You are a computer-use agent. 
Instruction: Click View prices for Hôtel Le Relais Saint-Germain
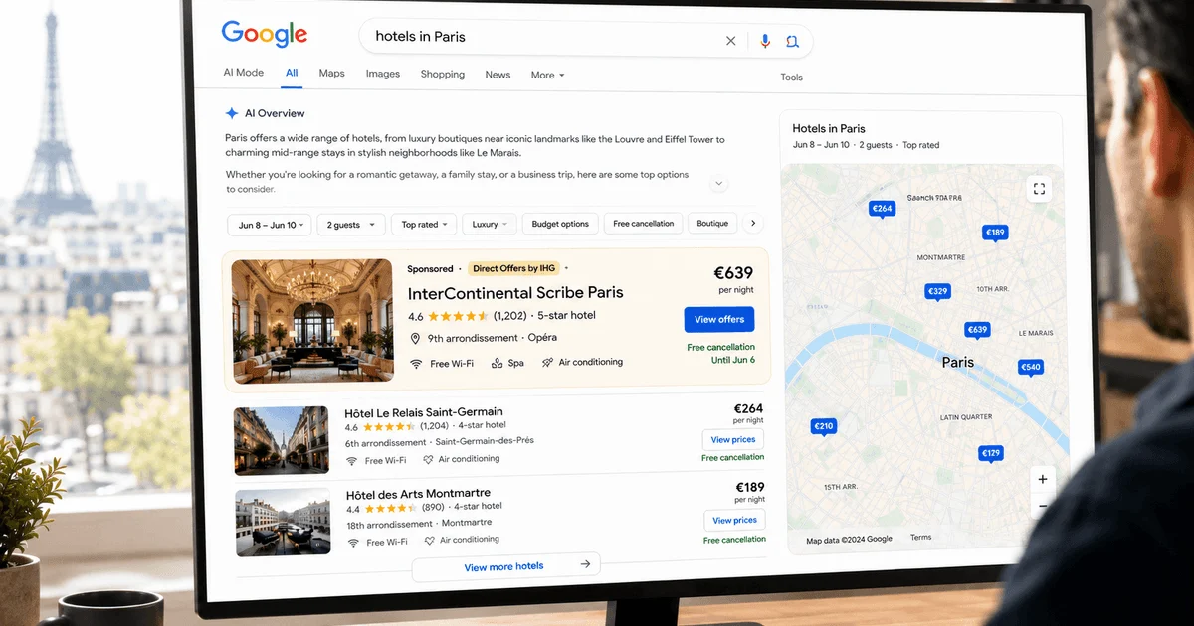pyautogui.click(x=733, y=440)
